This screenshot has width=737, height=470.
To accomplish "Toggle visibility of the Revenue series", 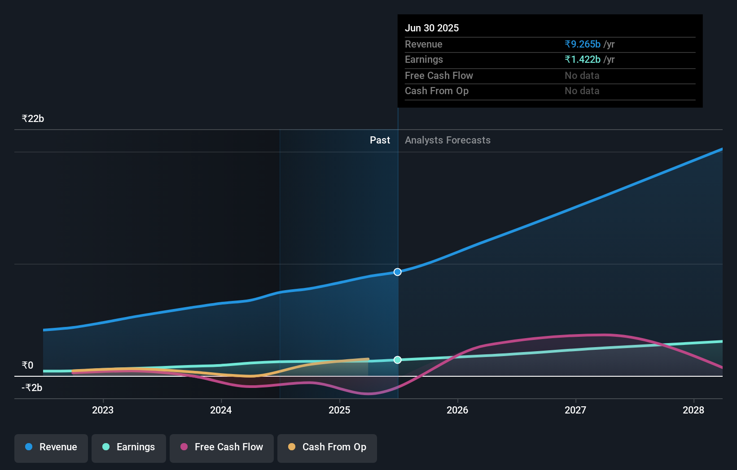I will (x=51, y=447).
